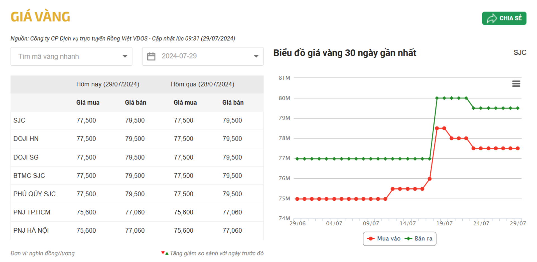Open the chart hamburger menu icon
Viewport: 537px width, 262px height.
pos(516,84)
